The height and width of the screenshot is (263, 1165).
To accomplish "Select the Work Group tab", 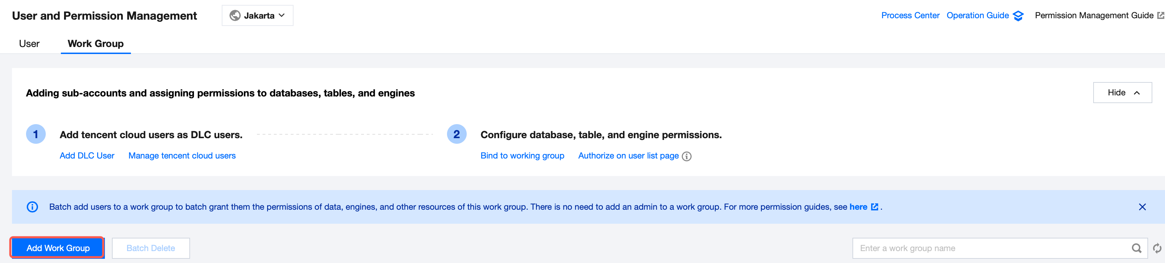I will [x=95, y=44].
